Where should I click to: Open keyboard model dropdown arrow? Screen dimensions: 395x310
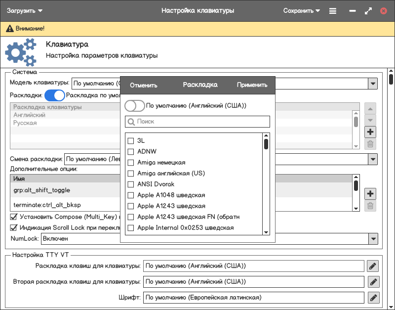373,84
